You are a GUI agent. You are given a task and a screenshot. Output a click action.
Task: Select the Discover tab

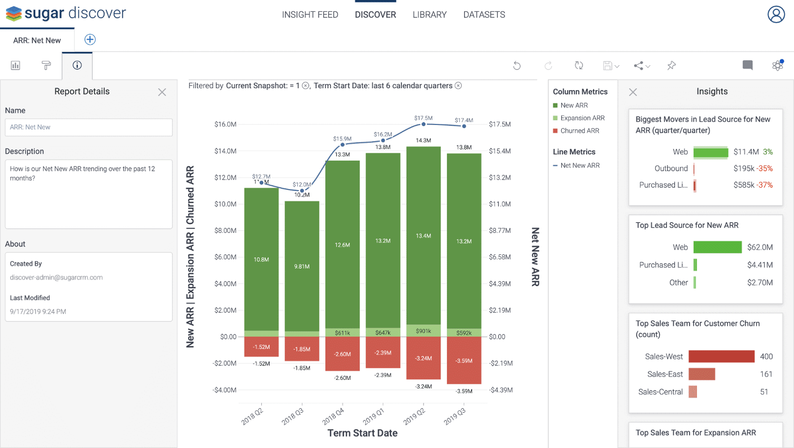click(x=376, y=15)
